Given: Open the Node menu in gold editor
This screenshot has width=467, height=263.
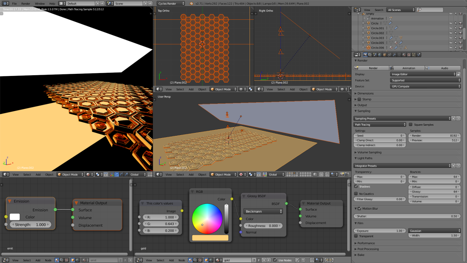Looking at the screenshot, I should [x=181, y=260].
